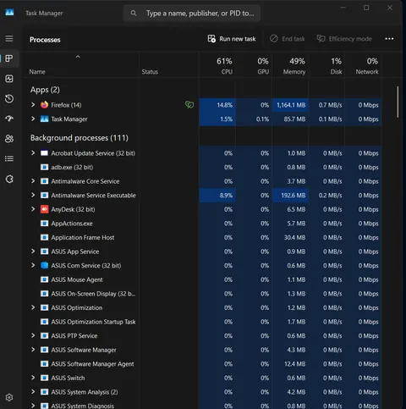Open the Performance page in sidebar
This screenshot has height=409, width=406.
pos(9,79)
